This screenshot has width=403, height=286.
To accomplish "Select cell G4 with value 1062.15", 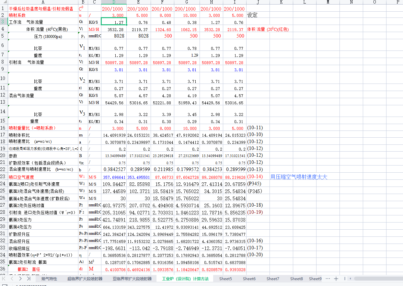I will pyautogui.click(x=187, y=29).
